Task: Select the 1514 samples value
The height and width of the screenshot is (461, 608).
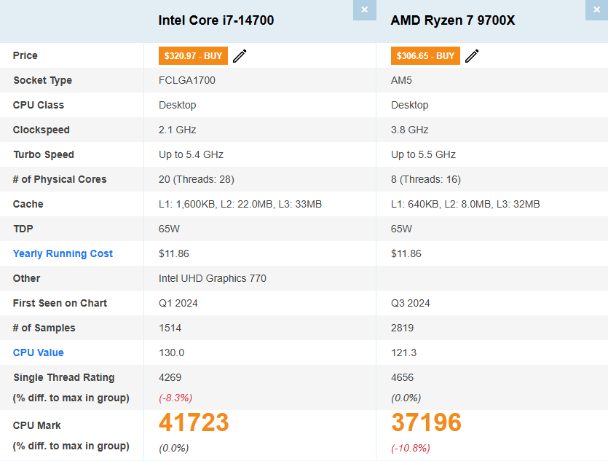Action: 170,328
